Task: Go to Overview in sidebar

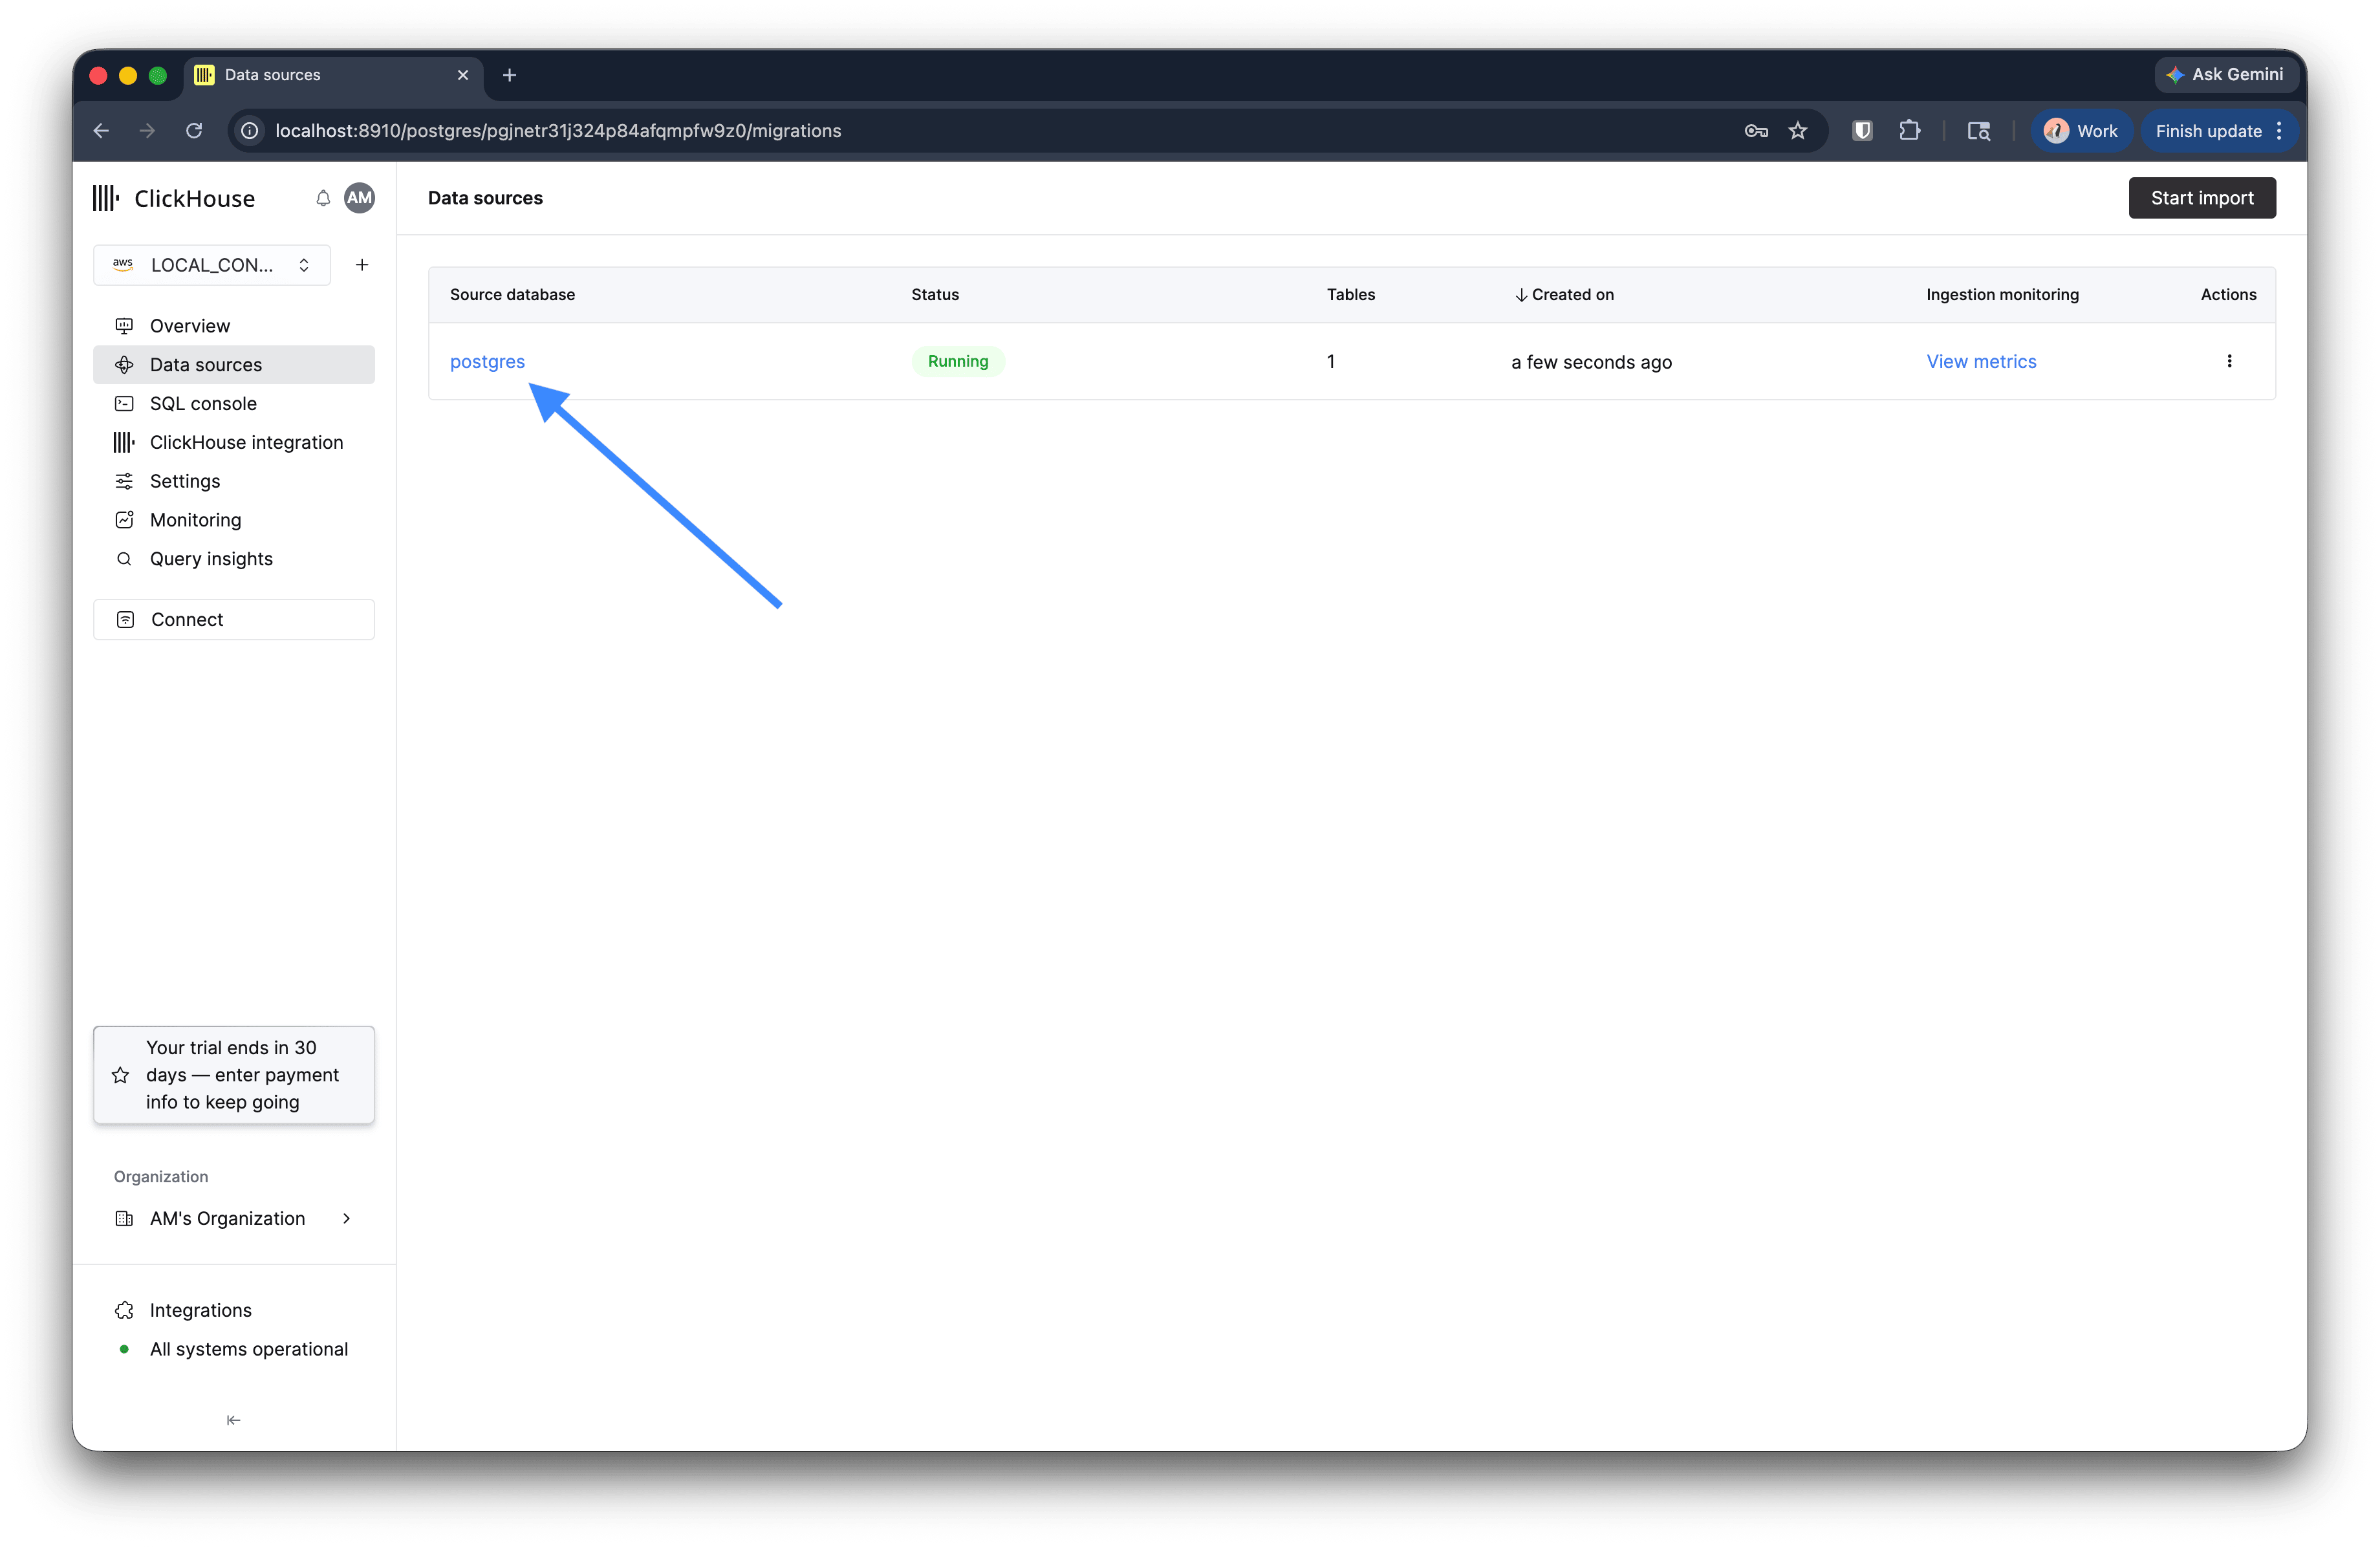Action: point(234,326)
